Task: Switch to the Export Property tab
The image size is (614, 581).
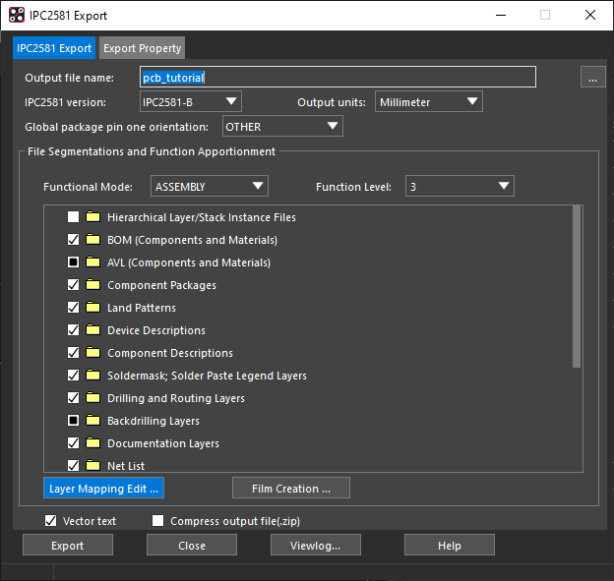Action: click(142, 48)
